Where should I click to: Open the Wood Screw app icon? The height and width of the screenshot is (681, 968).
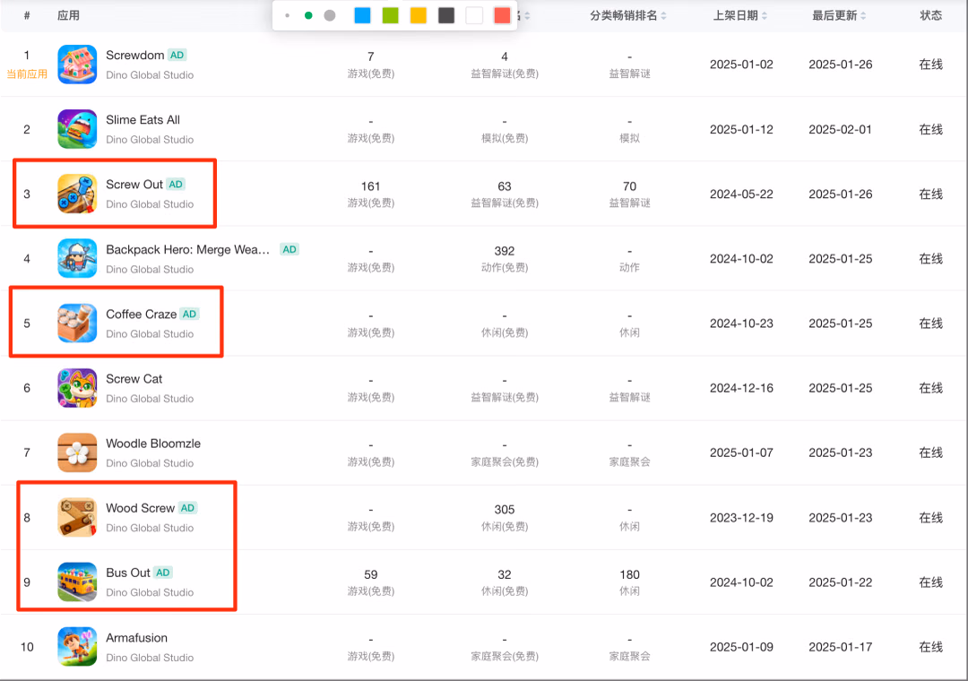(x=77, y=517)
